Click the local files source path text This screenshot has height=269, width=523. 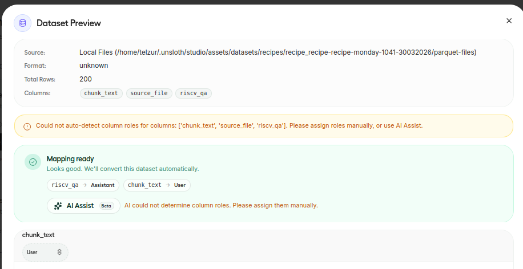(x=277, y=52)
